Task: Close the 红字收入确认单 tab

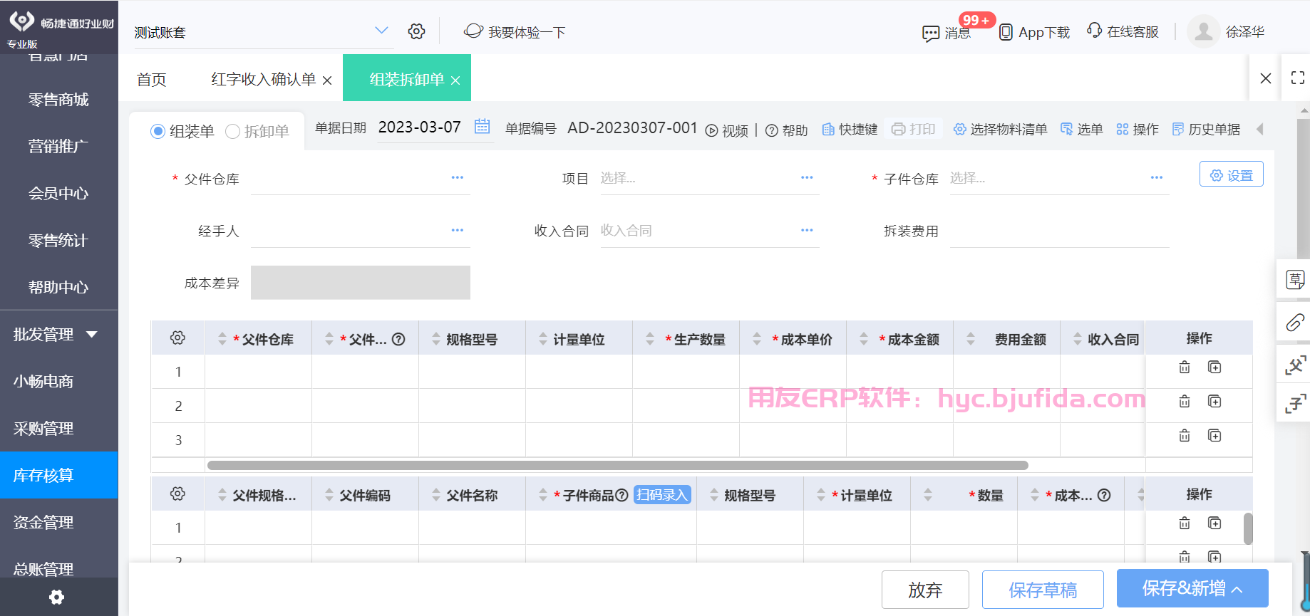Action: click(327, 80)
